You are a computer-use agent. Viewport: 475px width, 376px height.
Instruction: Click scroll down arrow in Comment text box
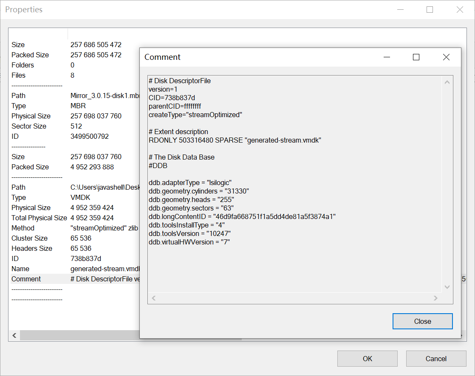(x=447, y=287)
